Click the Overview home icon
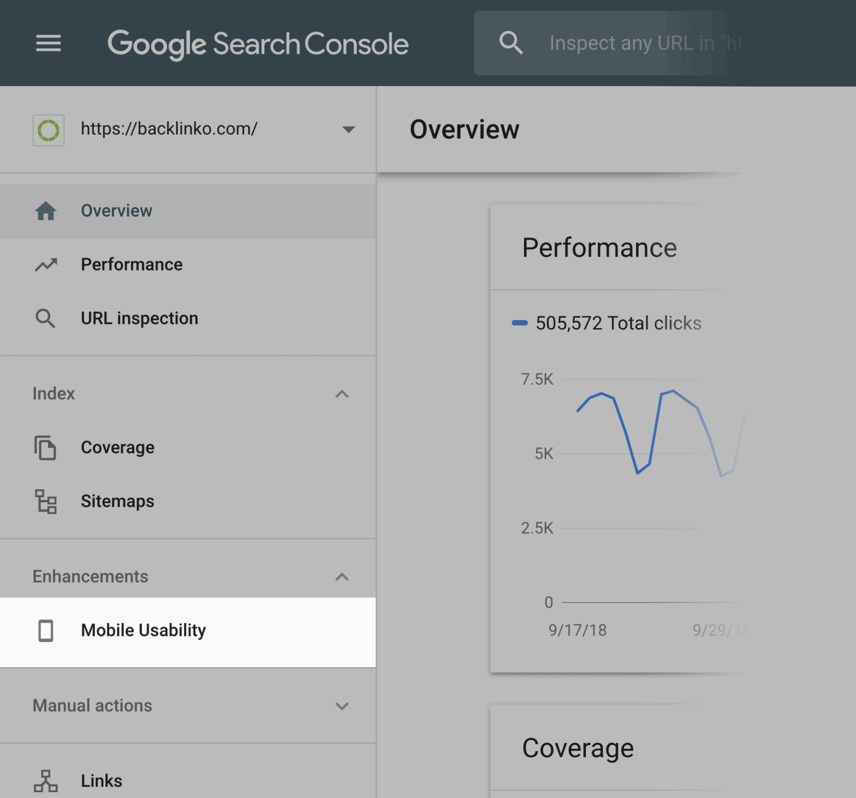The height and width of the screenshot is (798, 856). (x=46, y=211)
